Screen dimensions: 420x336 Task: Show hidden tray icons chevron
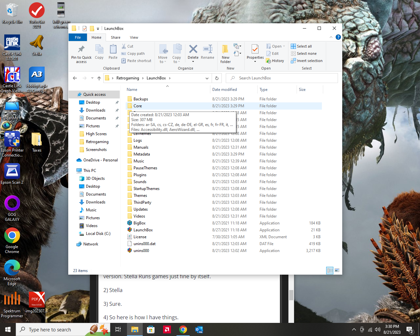pyautogui.click(x=354, y=329)
